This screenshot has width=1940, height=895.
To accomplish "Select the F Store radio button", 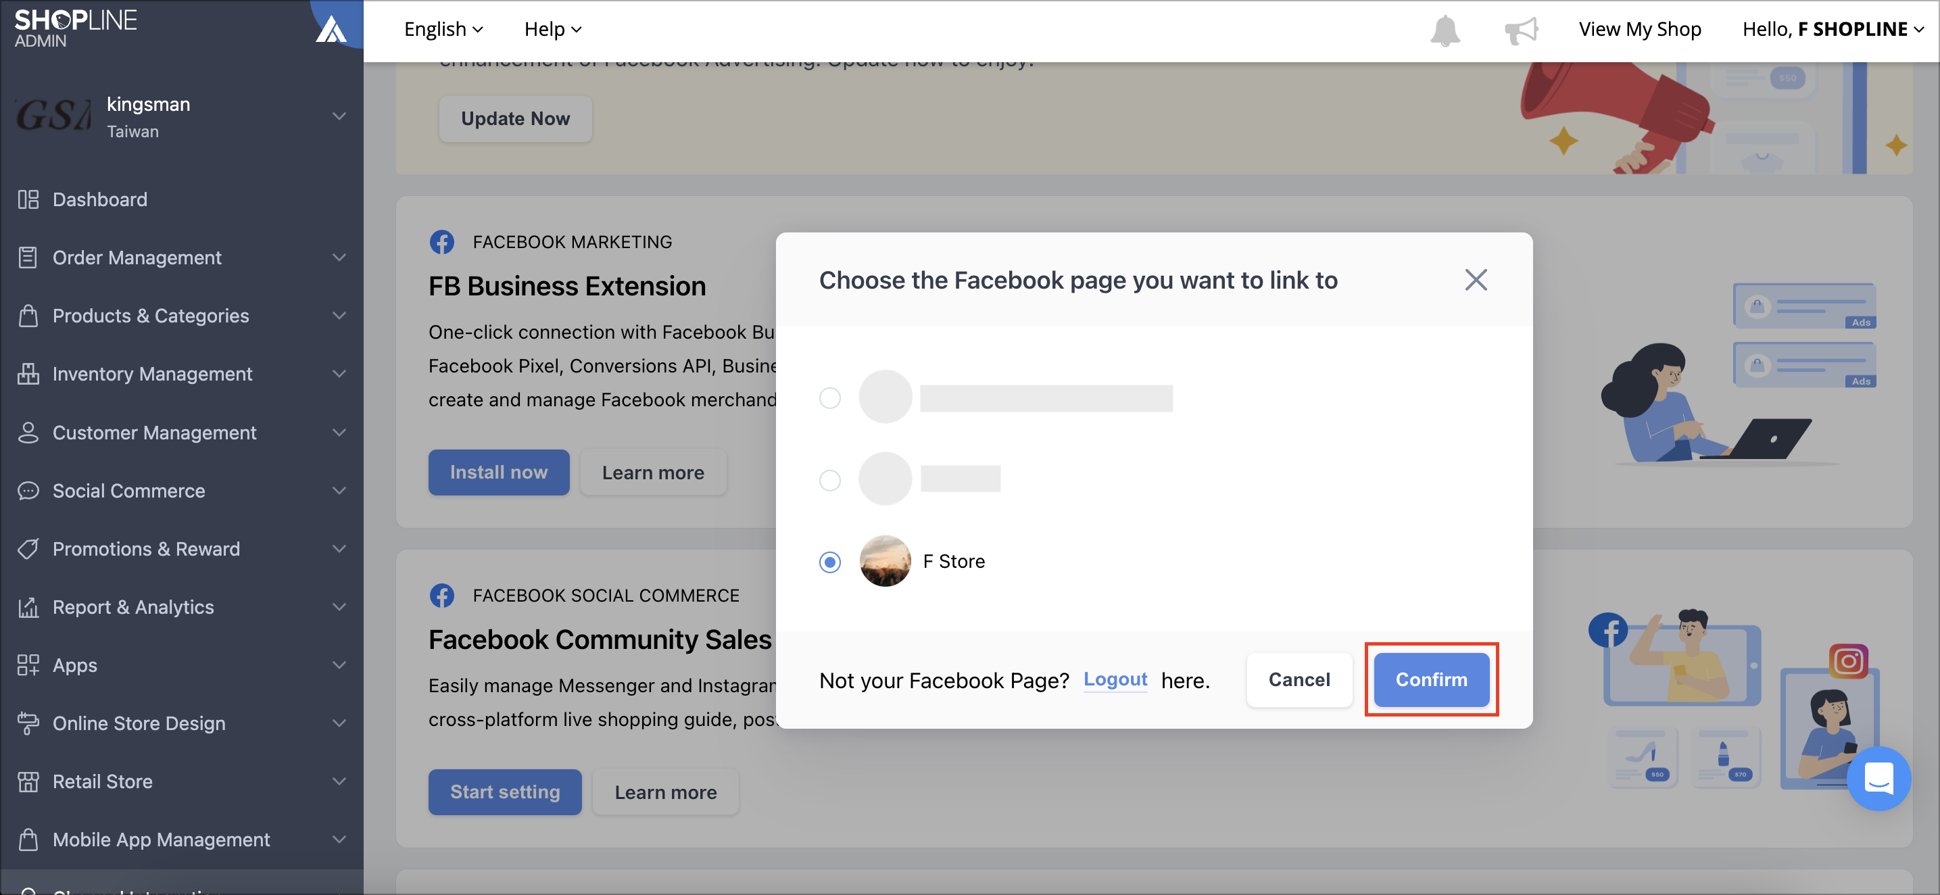I will click(829, 562).
